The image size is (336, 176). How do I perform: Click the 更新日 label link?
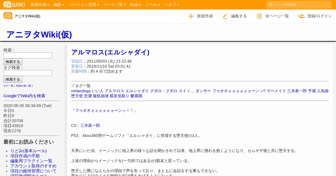77,66
